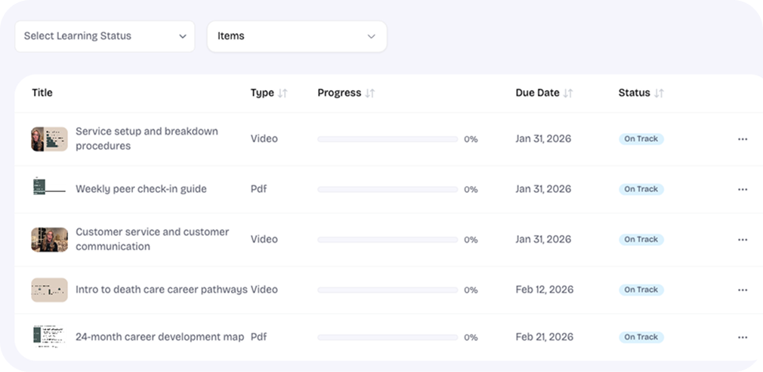Sort table by Type column arrows
This screenshot has width=763, height=372.
tap(283, 93)
